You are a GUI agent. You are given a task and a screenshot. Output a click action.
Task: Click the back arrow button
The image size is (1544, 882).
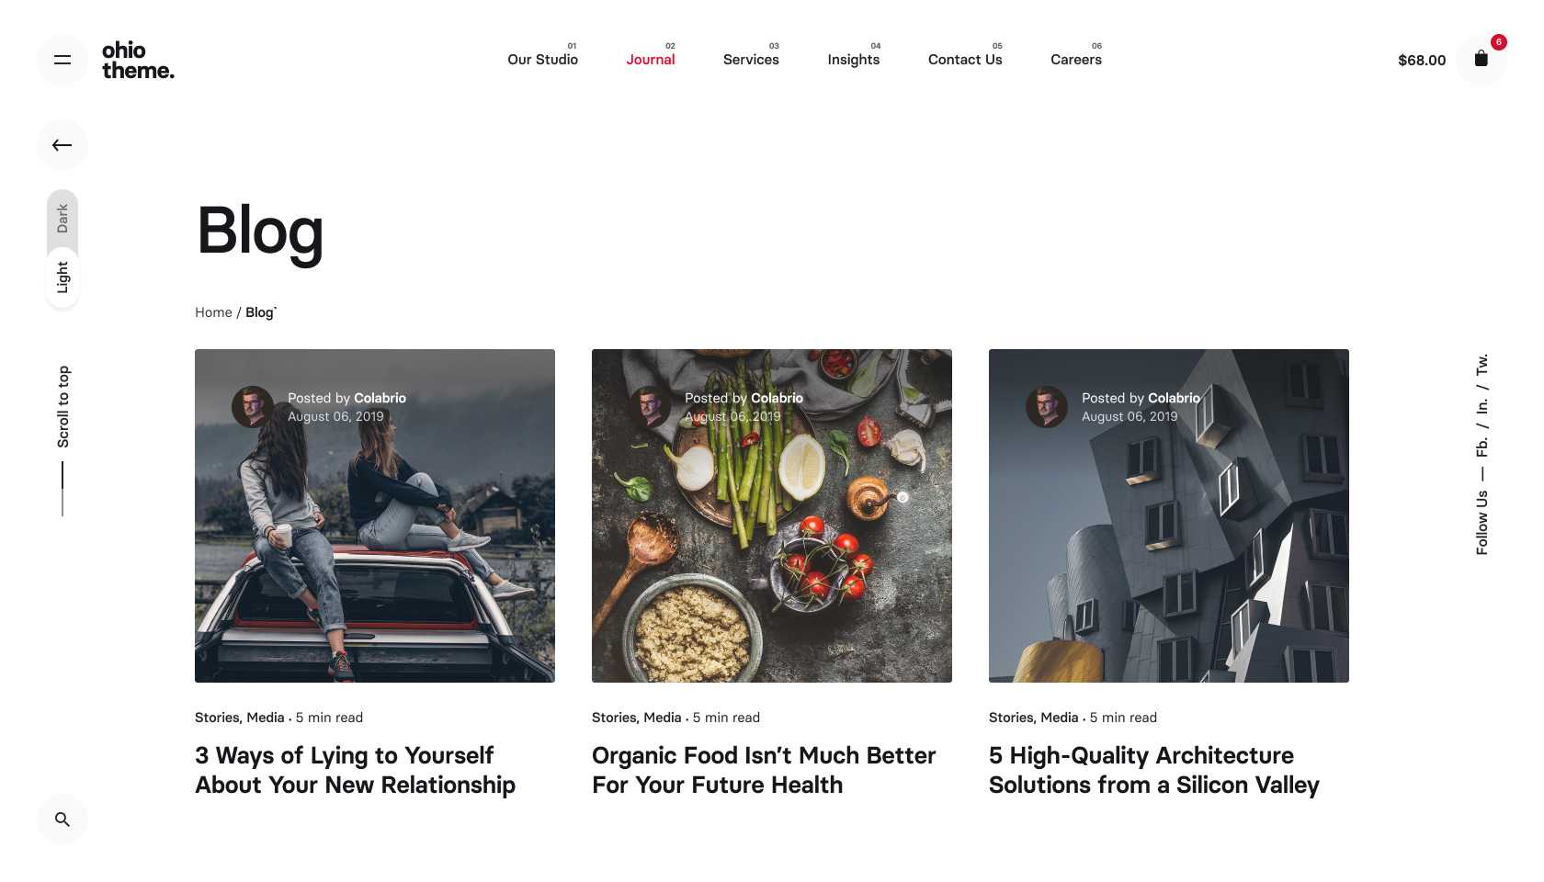pos(62,144)
